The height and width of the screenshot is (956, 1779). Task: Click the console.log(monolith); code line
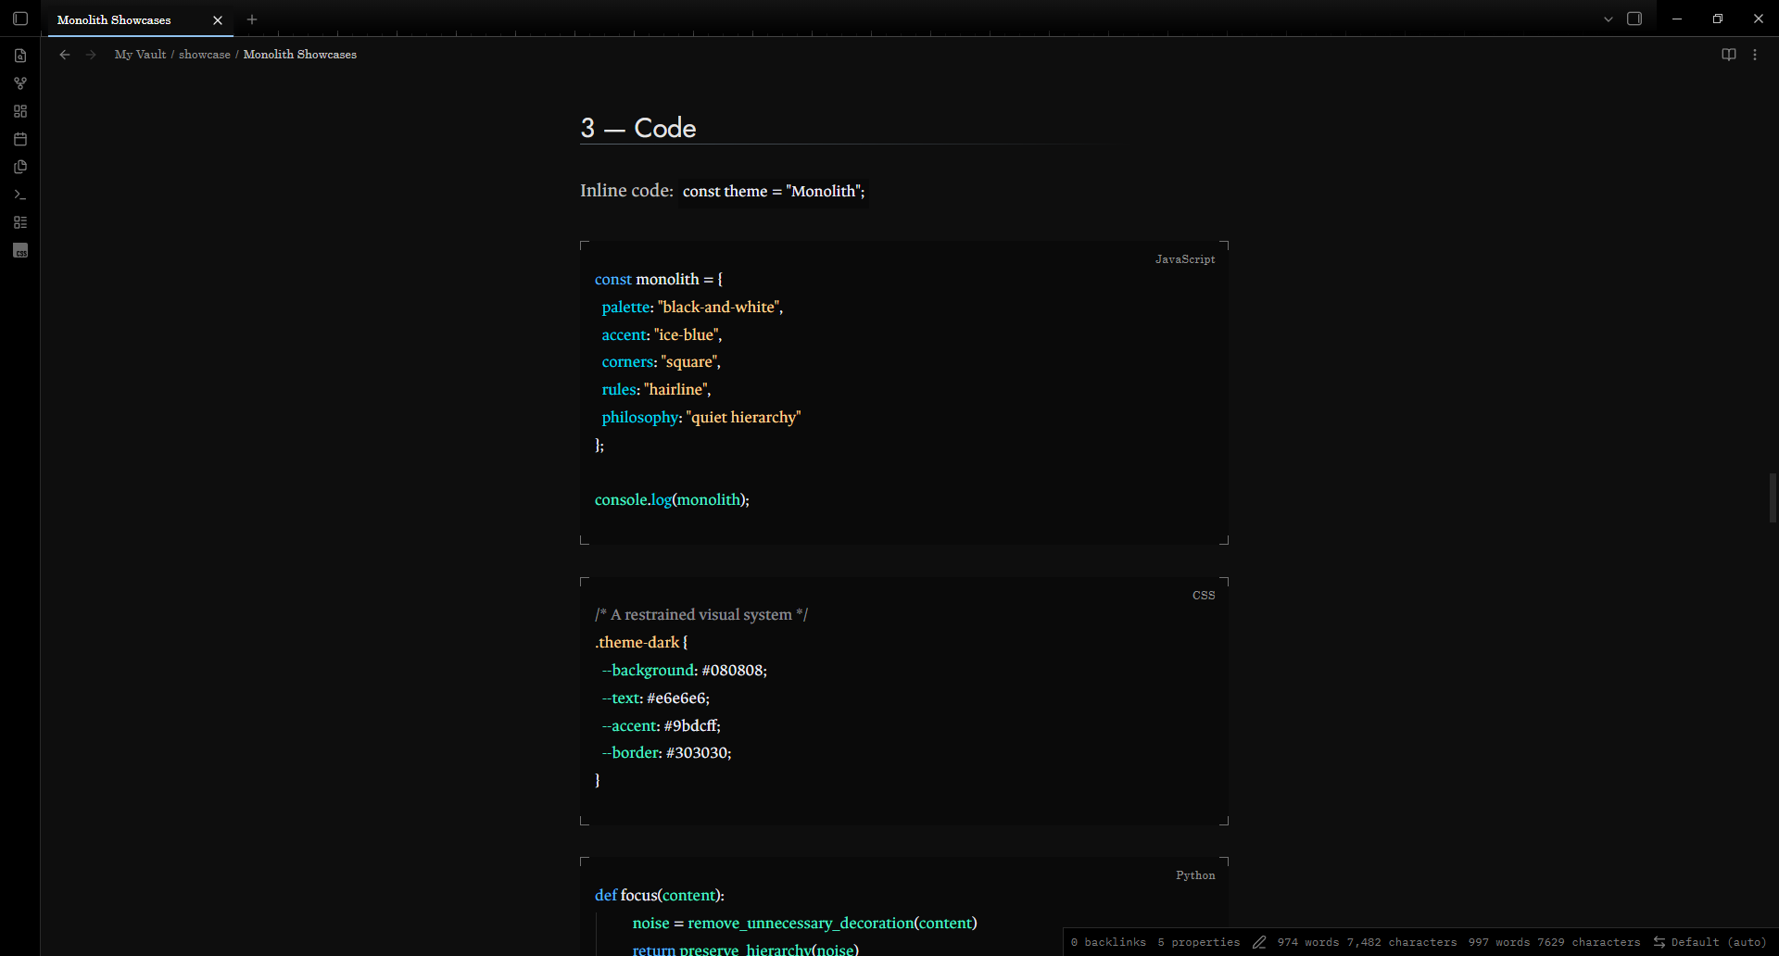(672, 499)
